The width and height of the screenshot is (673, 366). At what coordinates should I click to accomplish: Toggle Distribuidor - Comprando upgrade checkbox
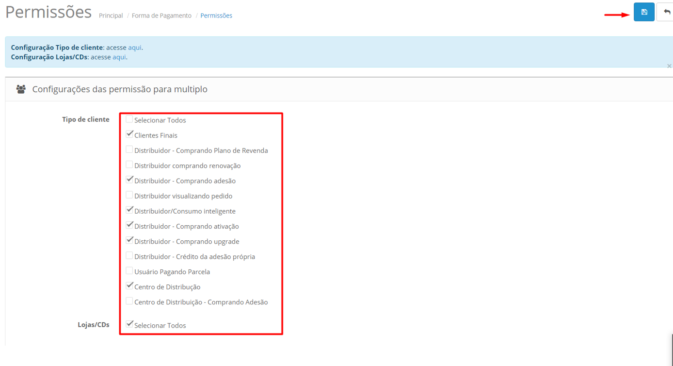click(x=129, y=241)
